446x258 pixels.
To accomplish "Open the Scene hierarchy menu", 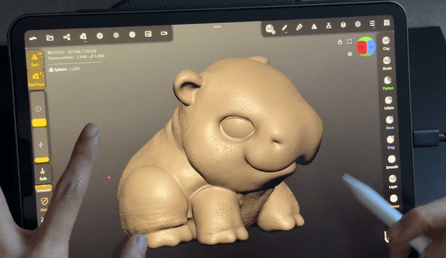I will click(67, 37).
